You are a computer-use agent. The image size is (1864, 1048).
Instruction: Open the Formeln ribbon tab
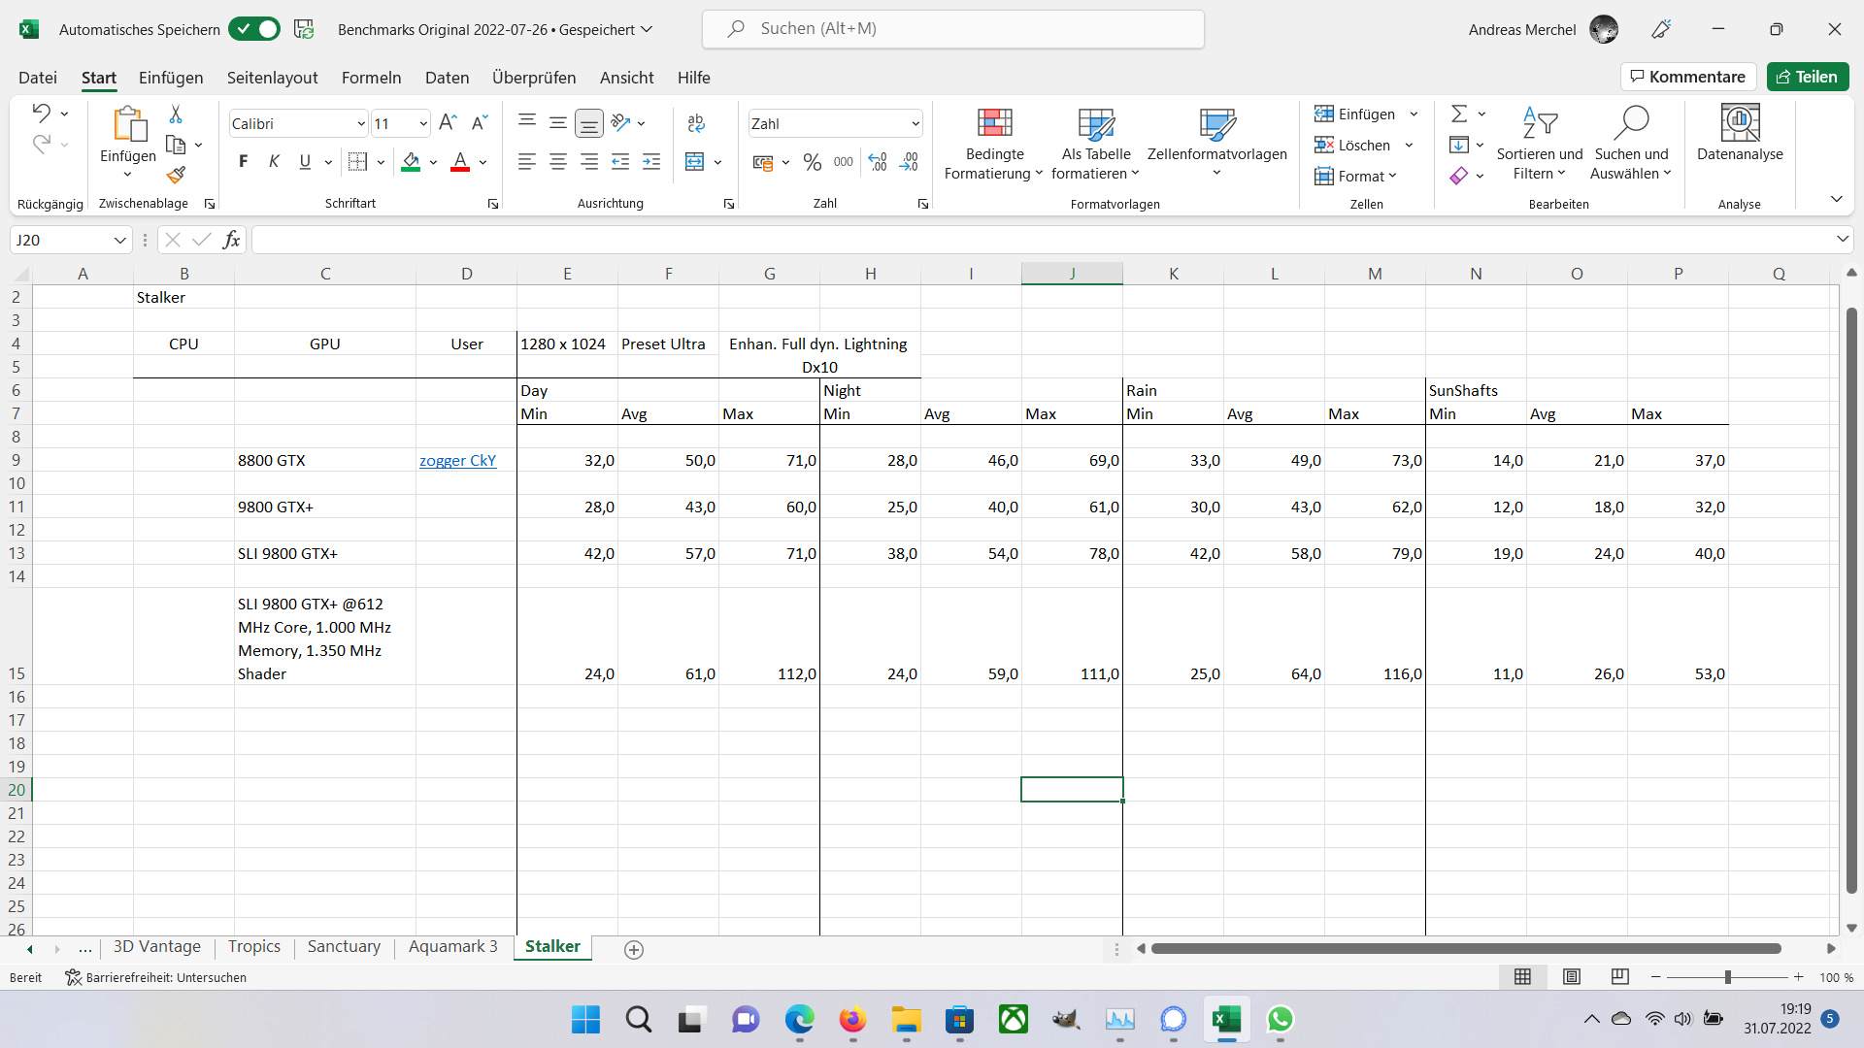pyautogui.click(x=371, y=78)
